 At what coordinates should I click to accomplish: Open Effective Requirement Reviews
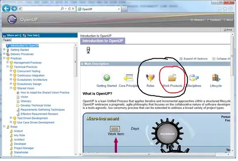pos(39,114)
